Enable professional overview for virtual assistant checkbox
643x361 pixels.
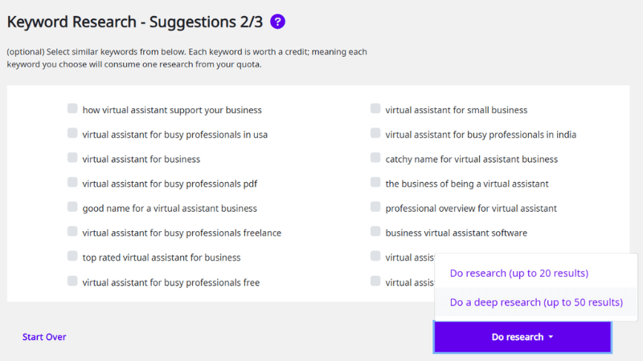pos(375,207)
